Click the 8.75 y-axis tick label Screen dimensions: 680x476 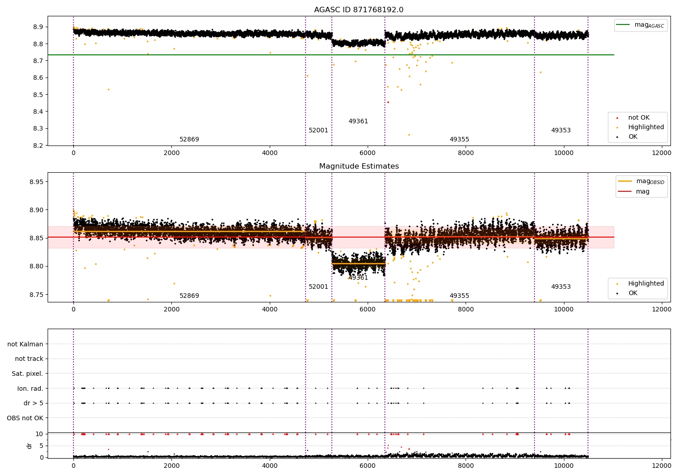[36, 295]
